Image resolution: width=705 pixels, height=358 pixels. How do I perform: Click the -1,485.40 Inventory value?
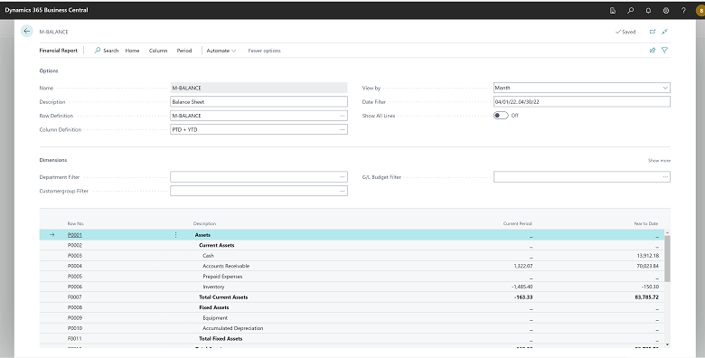tap(522, 287)
